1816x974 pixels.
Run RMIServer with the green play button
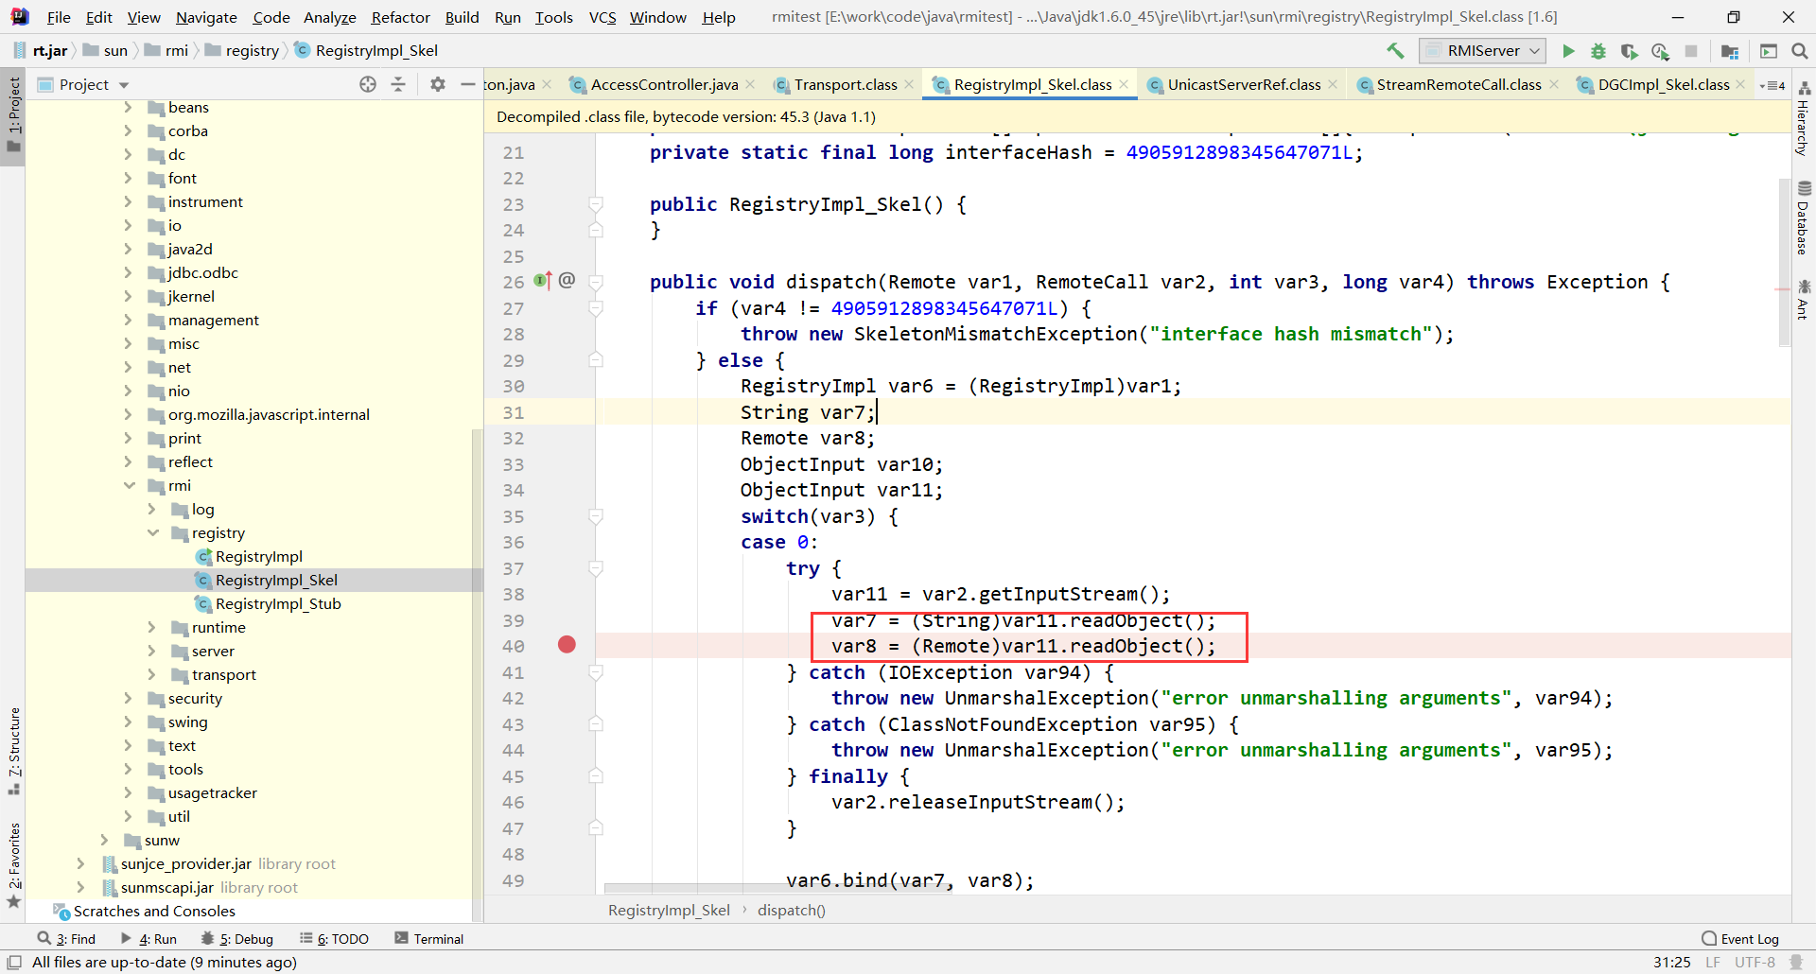coord(1568,51)
